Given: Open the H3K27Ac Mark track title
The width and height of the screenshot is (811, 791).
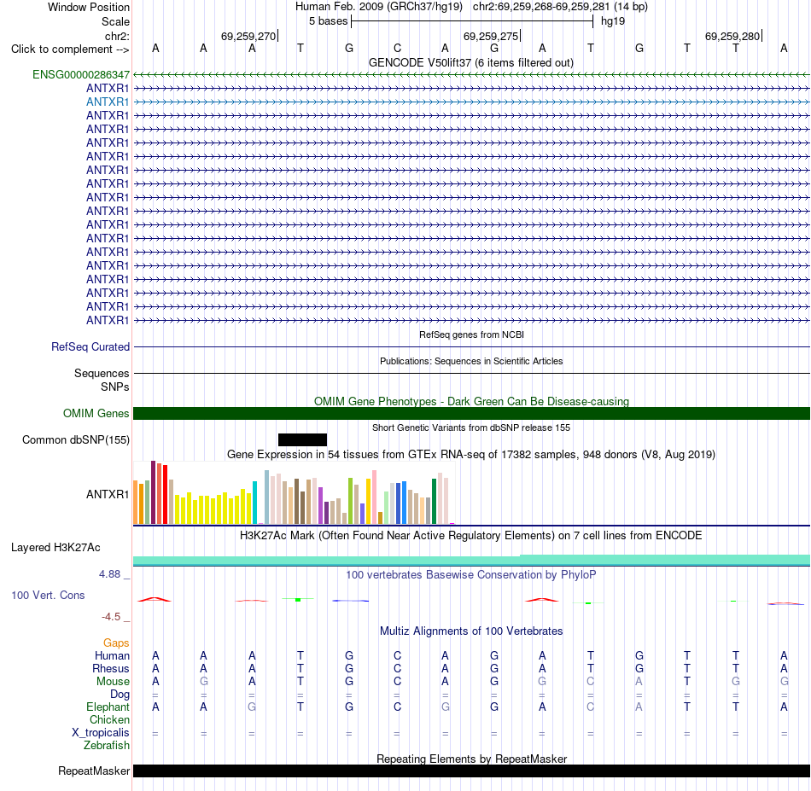Looking at the screenshot, I should click(471, 535).
